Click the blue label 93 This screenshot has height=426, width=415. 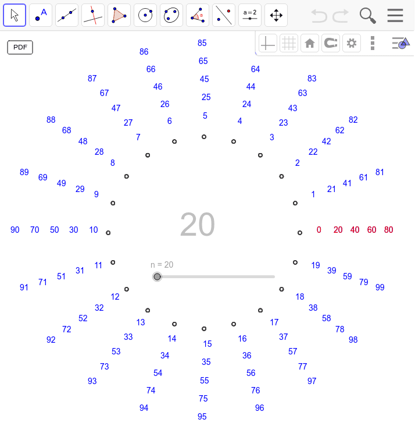coord(92,381)
